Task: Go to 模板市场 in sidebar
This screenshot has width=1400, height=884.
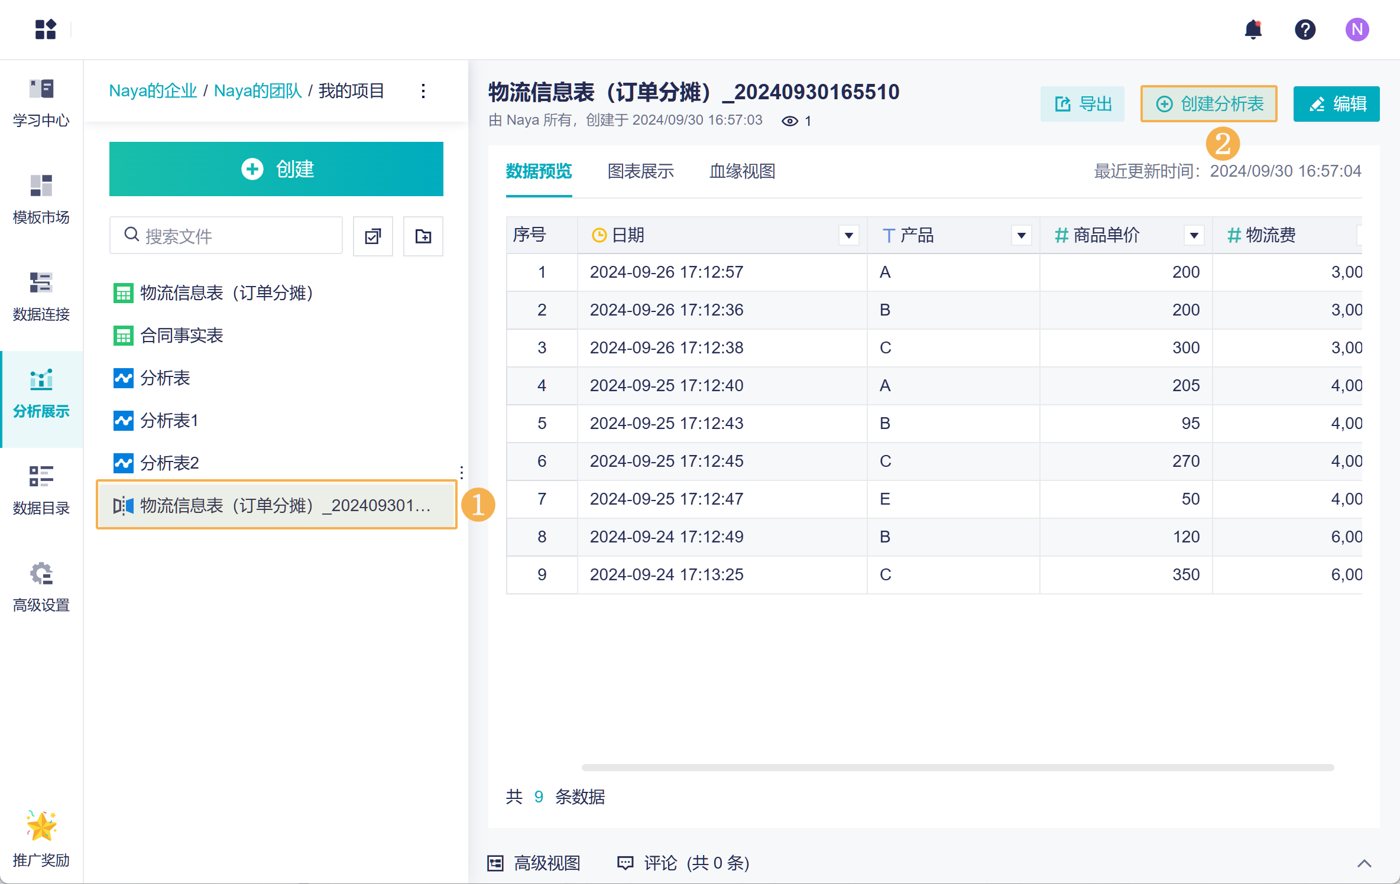Action: point(41,200)
